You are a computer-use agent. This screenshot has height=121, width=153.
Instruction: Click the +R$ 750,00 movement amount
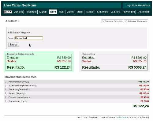(144, 82)
